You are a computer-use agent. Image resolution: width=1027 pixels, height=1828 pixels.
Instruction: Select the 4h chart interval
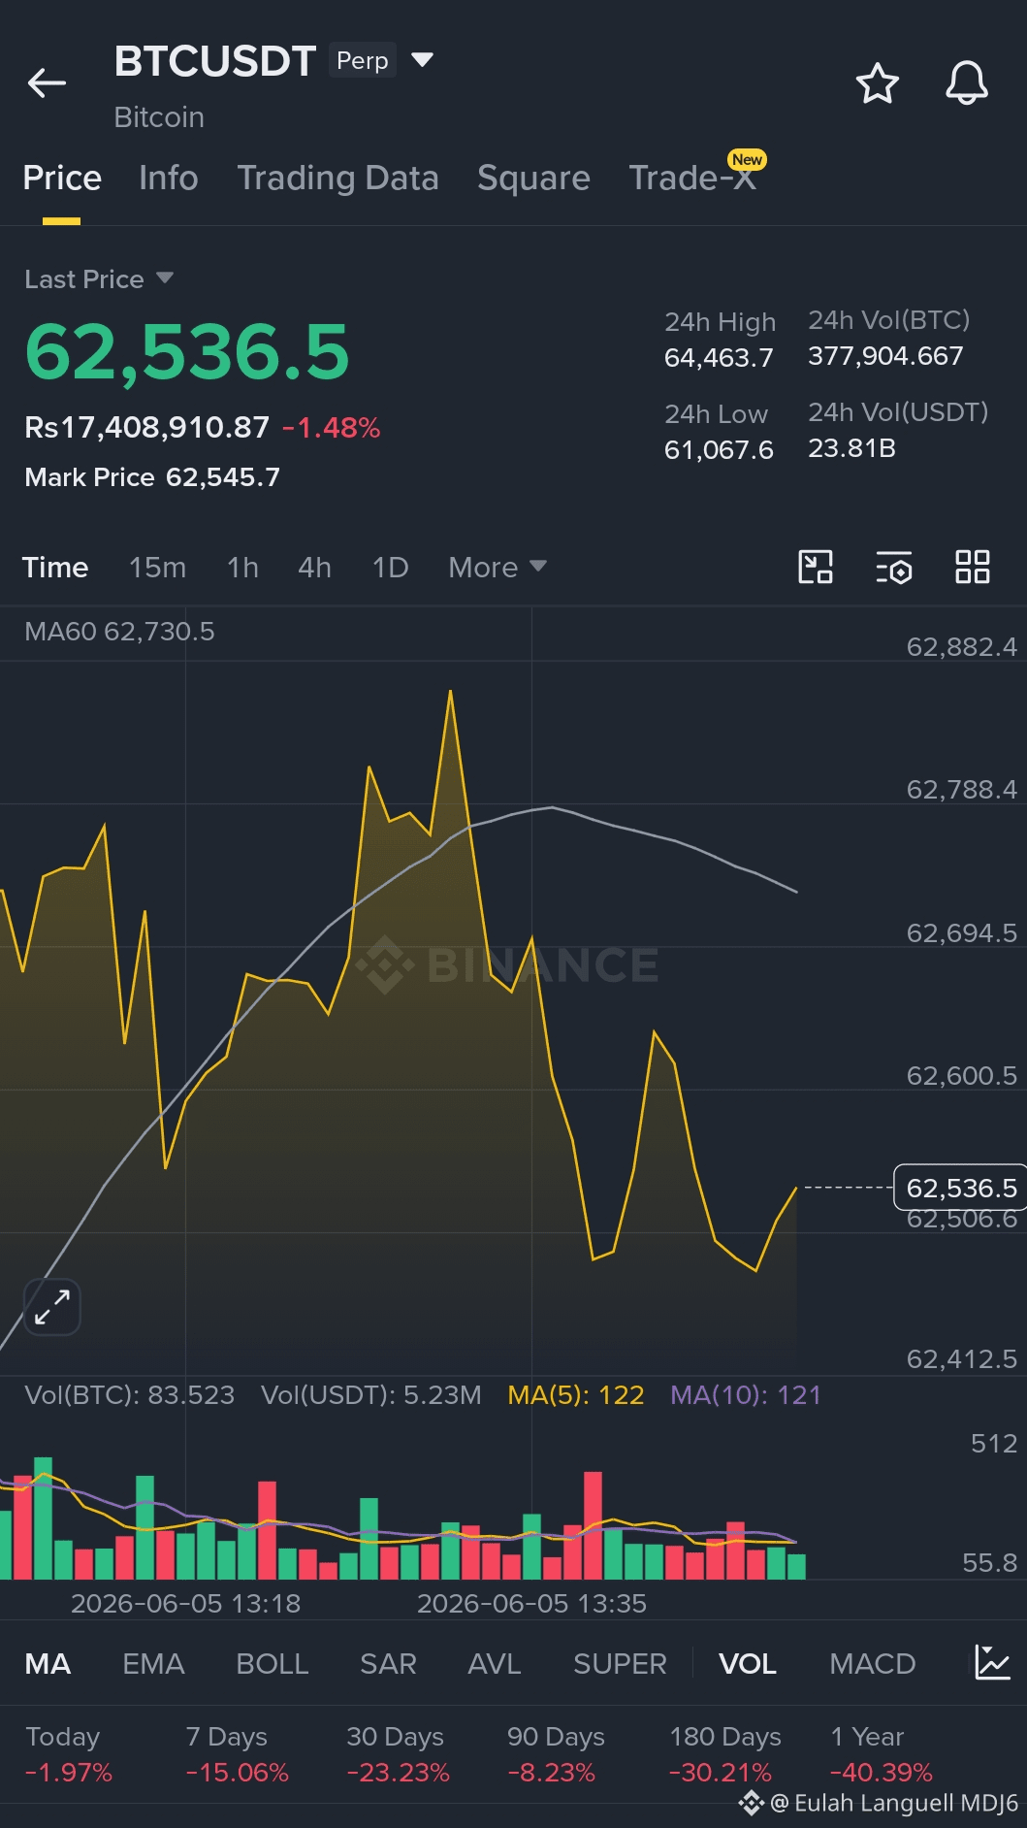click(314, 567)
